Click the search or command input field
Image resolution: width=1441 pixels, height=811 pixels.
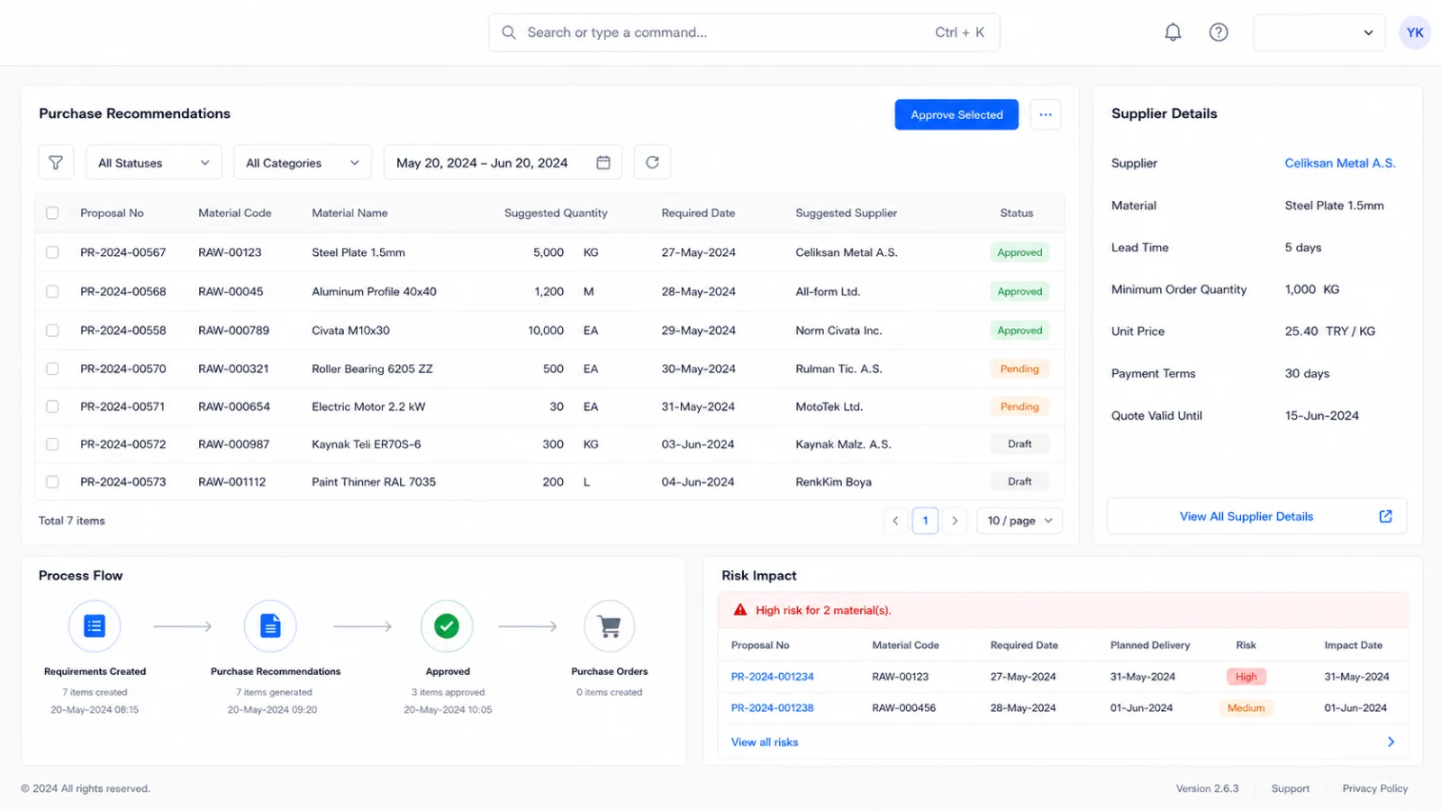(x=744, y=32)
